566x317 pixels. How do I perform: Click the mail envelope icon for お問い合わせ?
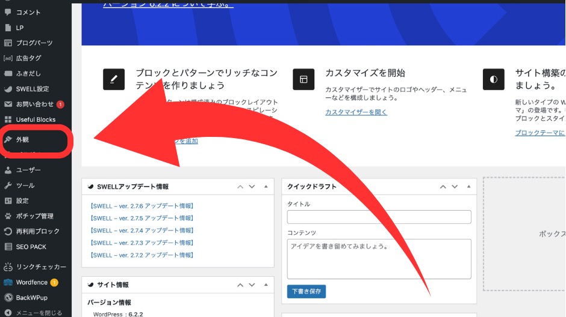(x=8, y=104)
